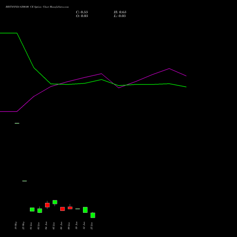
Task: Click the small green dash above 19 May
Action: 17,123
